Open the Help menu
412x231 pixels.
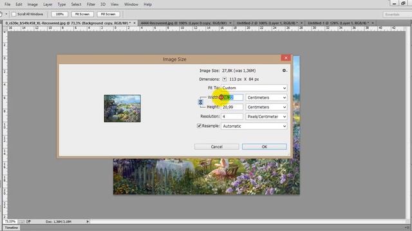(x=147, y=4)
